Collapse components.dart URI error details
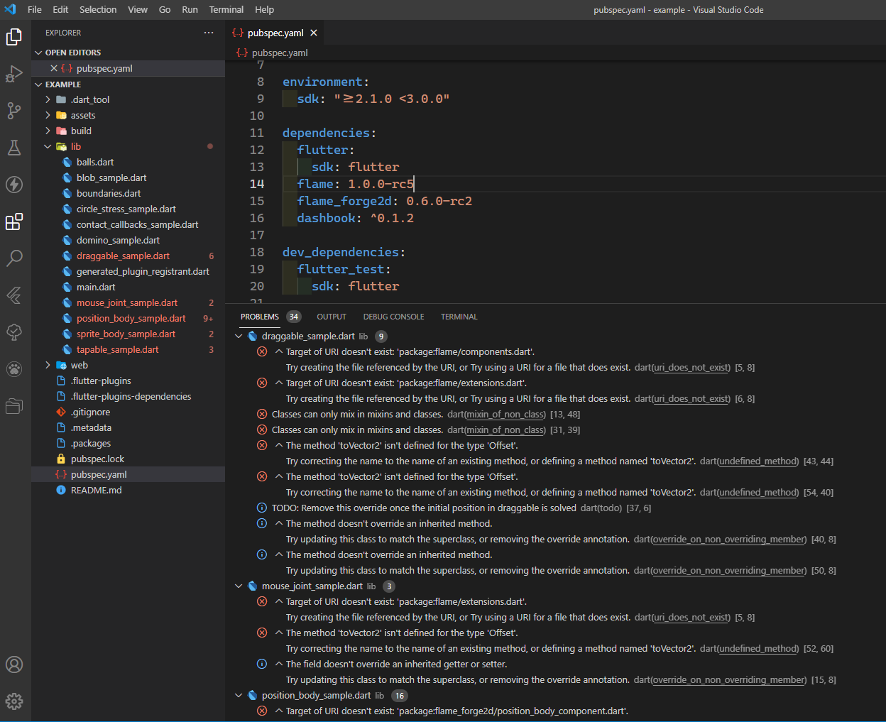This screenshot has width=886, height=722. click(x=279, y=352)
